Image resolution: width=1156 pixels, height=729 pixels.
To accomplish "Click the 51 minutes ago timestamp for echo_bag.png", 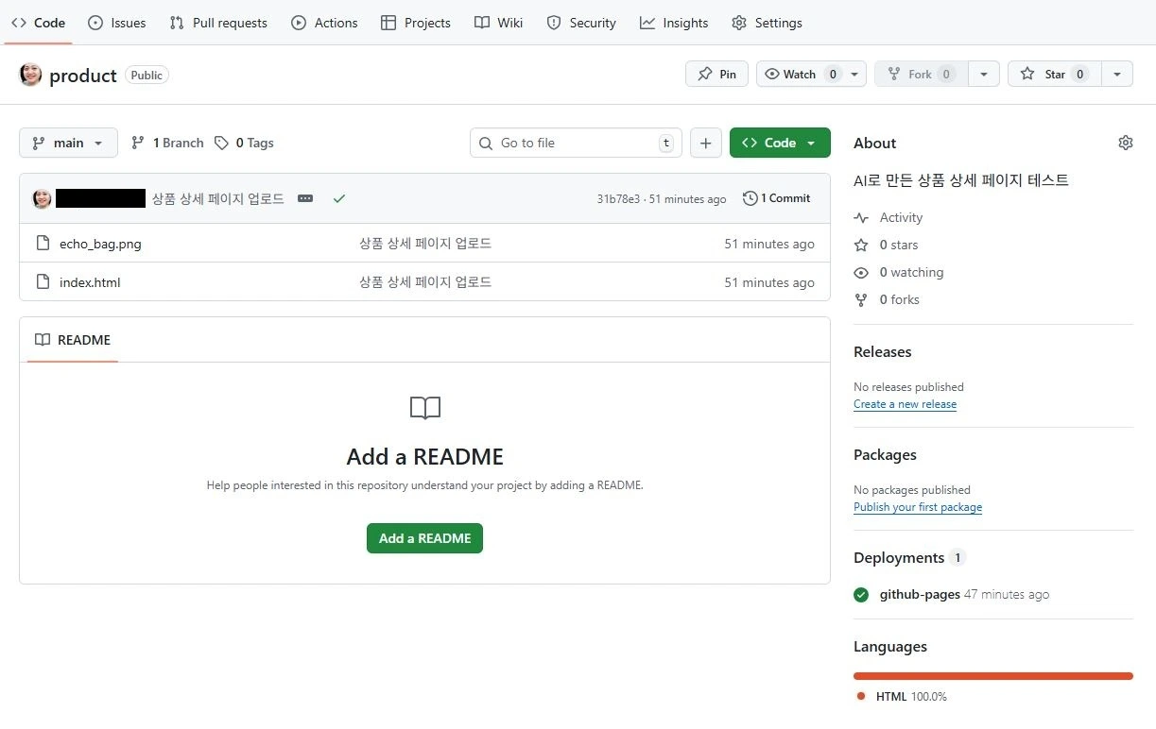I will [x=769, y=244].
